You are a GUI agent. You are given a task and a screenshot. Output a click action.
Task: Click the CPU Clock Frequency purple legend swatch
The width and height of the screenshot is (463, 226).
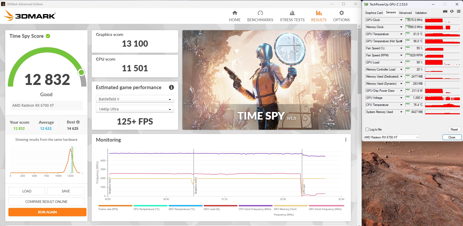coord(256,206)
